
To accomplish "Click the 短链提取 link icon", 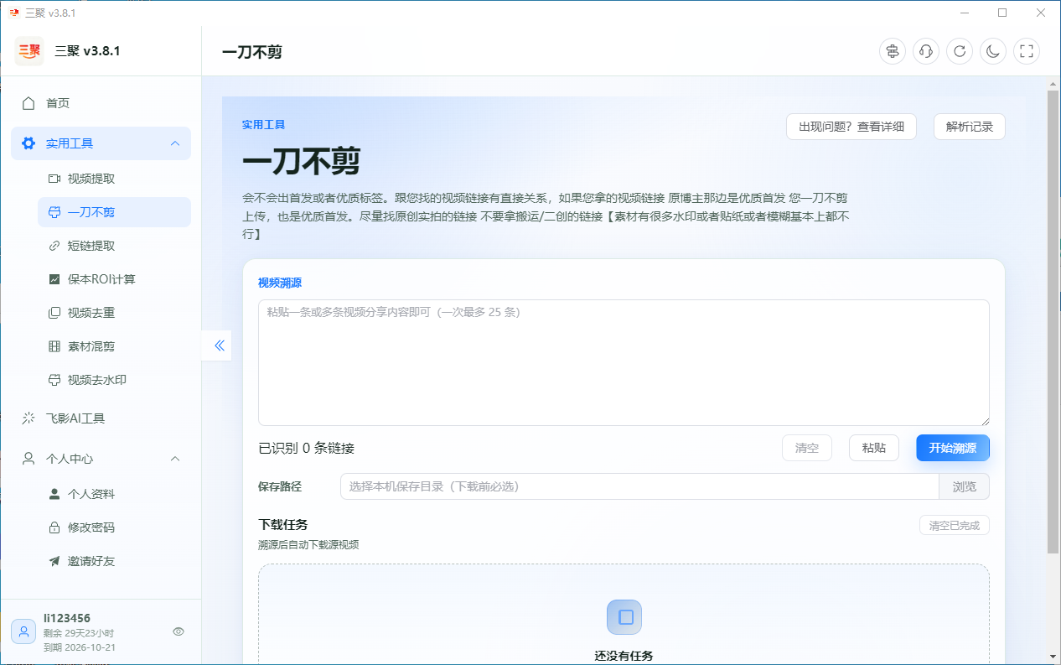I will tap(54, 246).
